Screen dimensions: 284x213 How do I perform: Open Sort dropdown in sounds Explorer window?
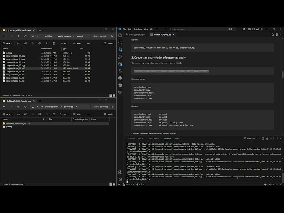64,43
